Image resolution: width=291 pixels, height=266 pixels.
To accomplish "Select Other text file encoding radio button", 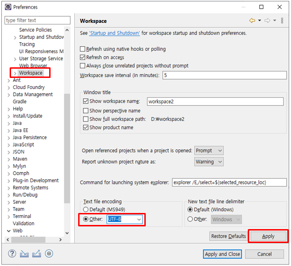I will coord(86,219).
